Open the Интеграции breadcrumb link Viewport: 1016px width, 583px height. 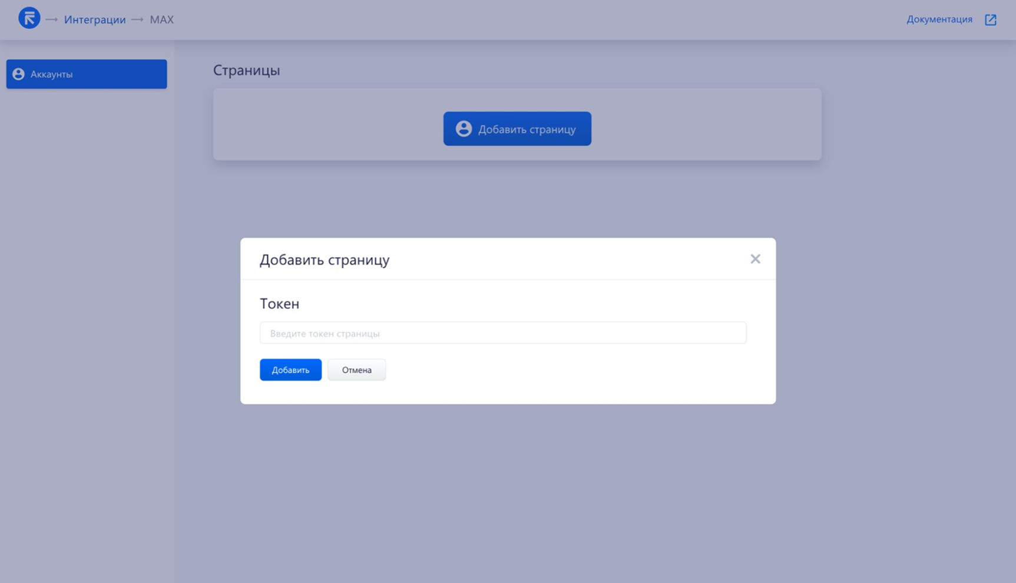tap(94, 19)
